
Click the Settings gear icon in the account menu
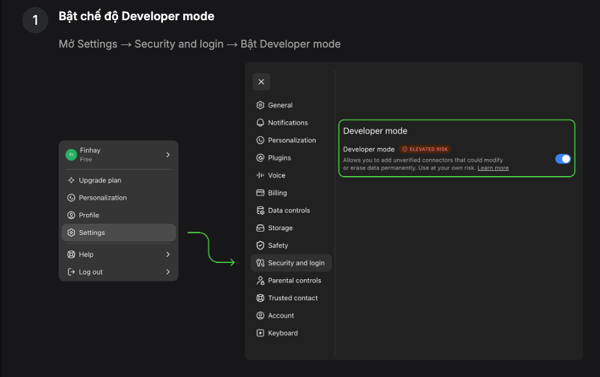[x=71, y=233]
